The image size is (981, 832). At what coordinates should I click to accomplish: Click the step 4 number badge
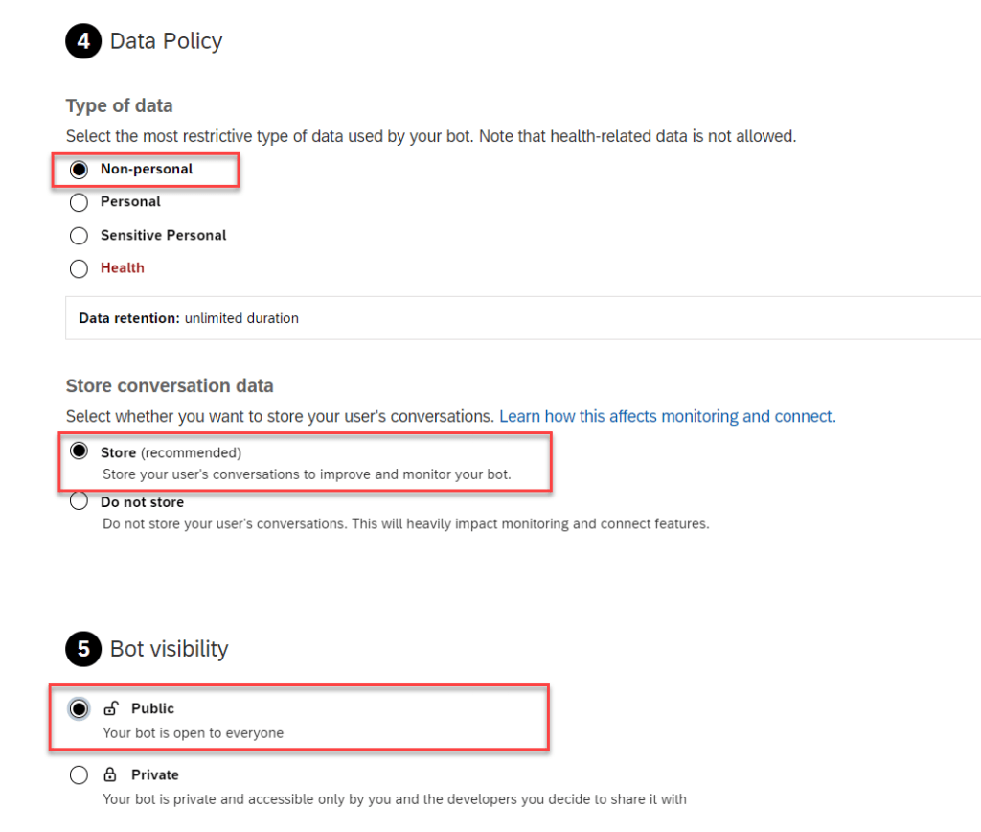83,41
